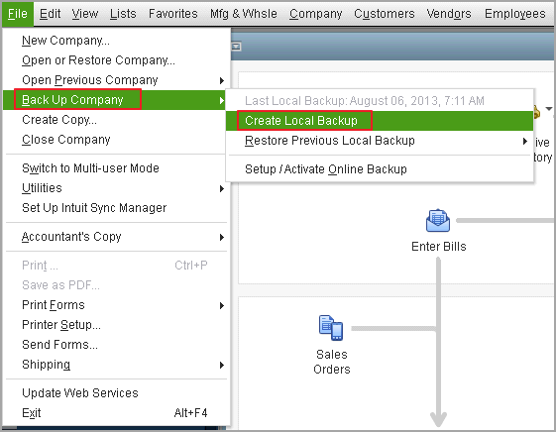Open the Employees menu
This screenshot has height=432, width=556.
click(x=514, y=14)
